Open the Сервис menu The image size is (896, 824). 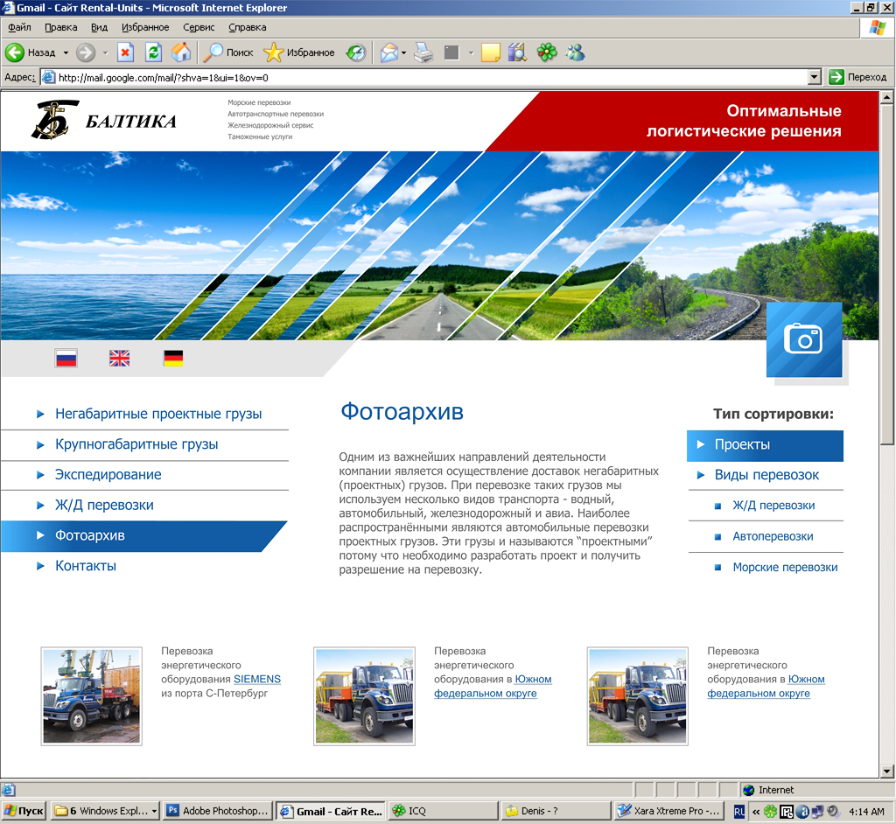(199, 27)
